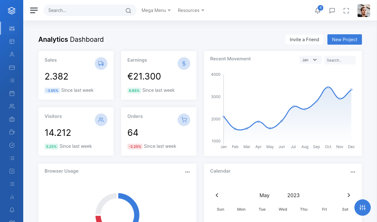The image size is (377, 222).
Task: Expand the Mega Menu dropdown
Action: tap(156, 10)
